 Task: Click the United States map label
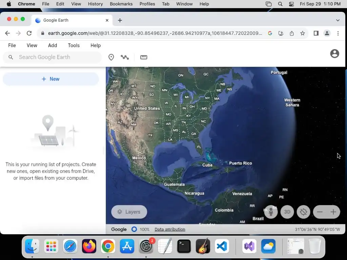coord(147,109)
